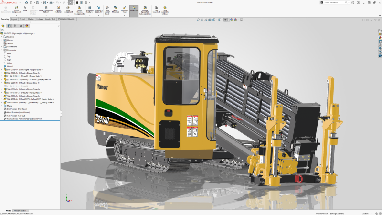This screenshot has height=215, width=382.
Task: Open the SOLIDWORKS Add-Ins tab
Action: (66, 19)
